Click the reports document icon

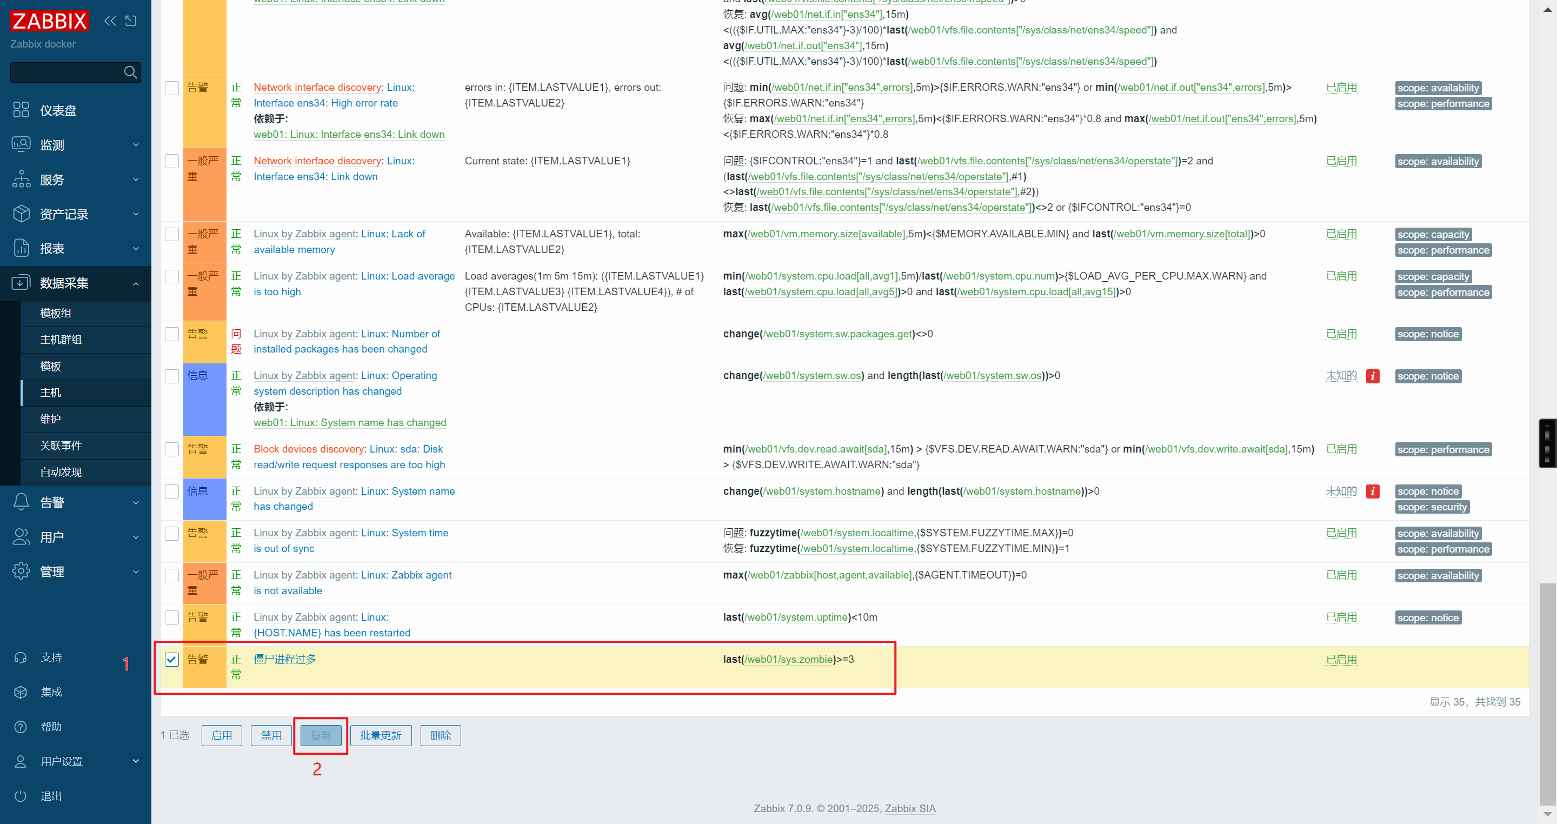coord(21,249)
